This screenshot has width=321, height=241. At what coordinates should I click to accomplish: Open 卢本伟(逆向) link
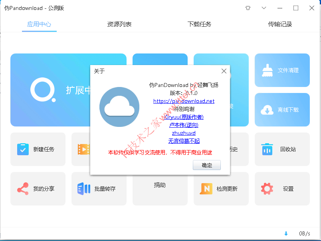click(x=184, y=125)
